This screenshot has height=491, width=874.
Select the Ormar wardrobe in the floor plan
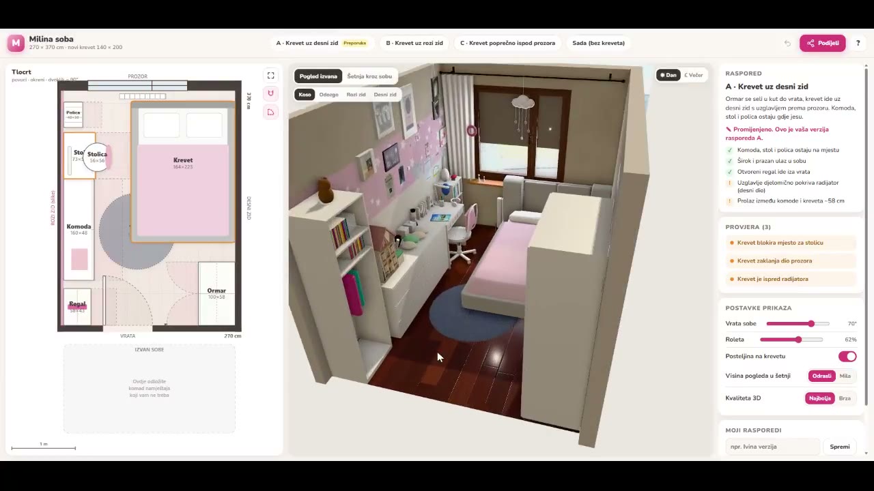pos(216,293)
